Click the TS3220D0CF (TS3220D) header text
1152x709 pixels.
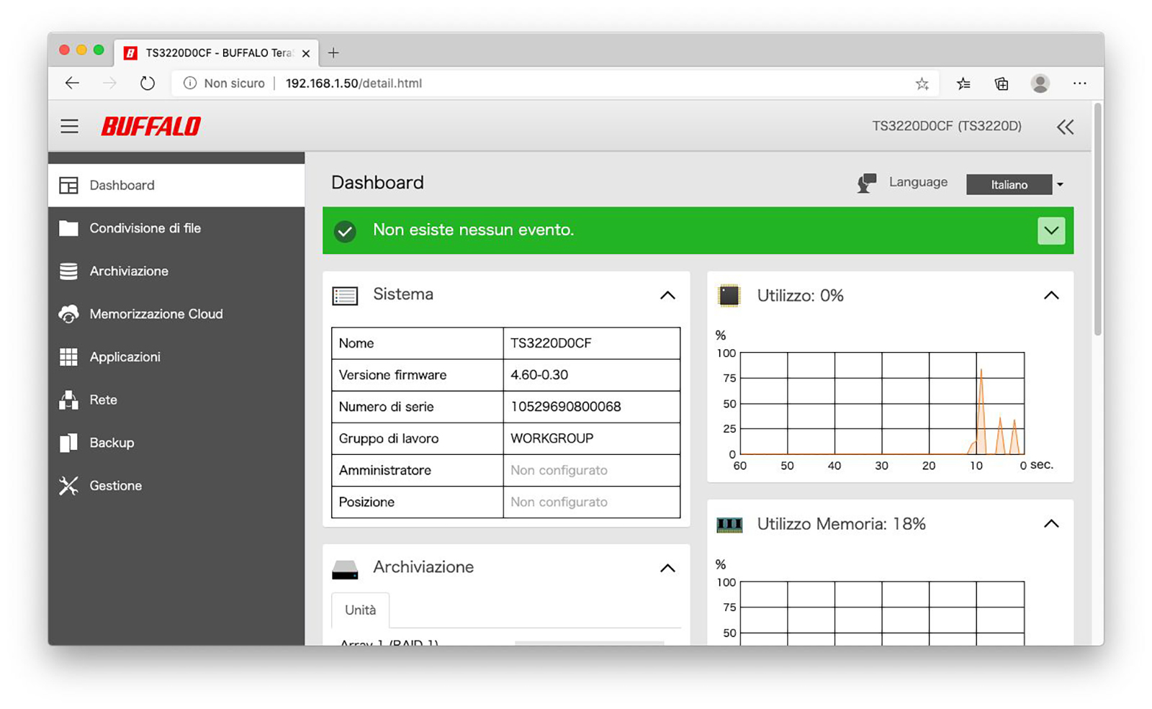pos(947,127)
